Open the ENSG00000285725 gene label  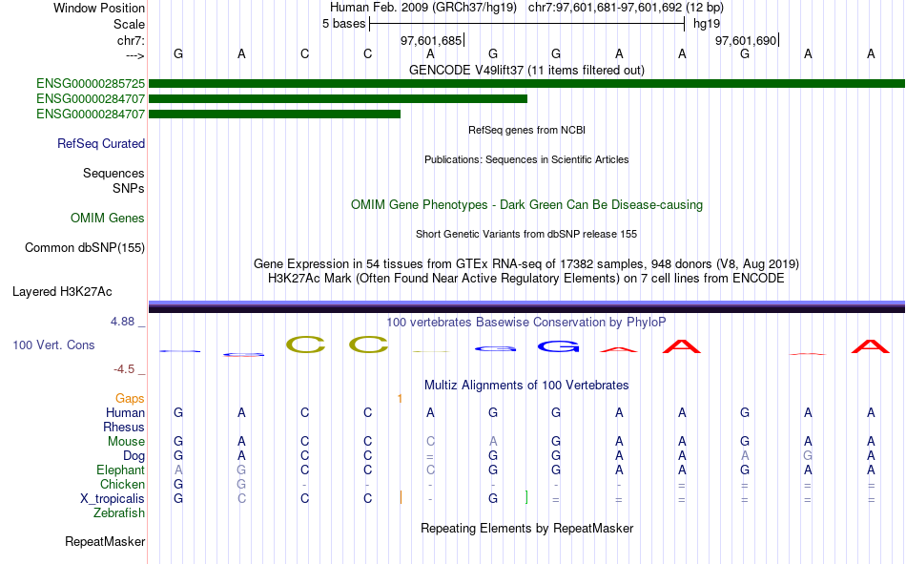(x=91, y=83)
